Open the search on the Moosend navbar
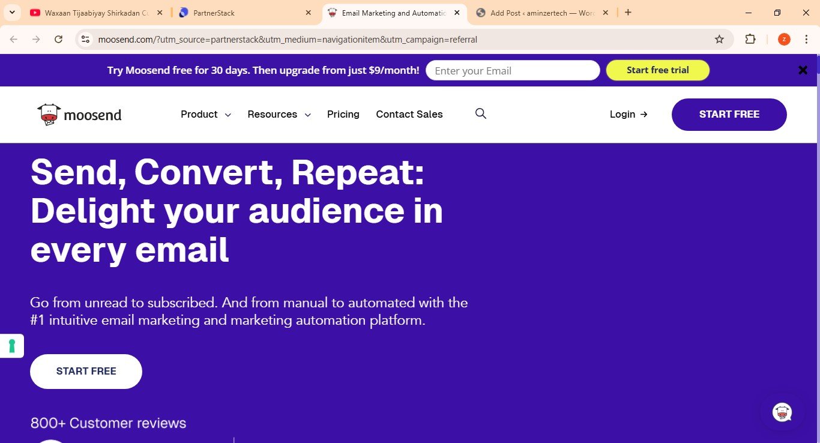Image resolution: width=820 pixels, height=443 pixels. [480, 113]
